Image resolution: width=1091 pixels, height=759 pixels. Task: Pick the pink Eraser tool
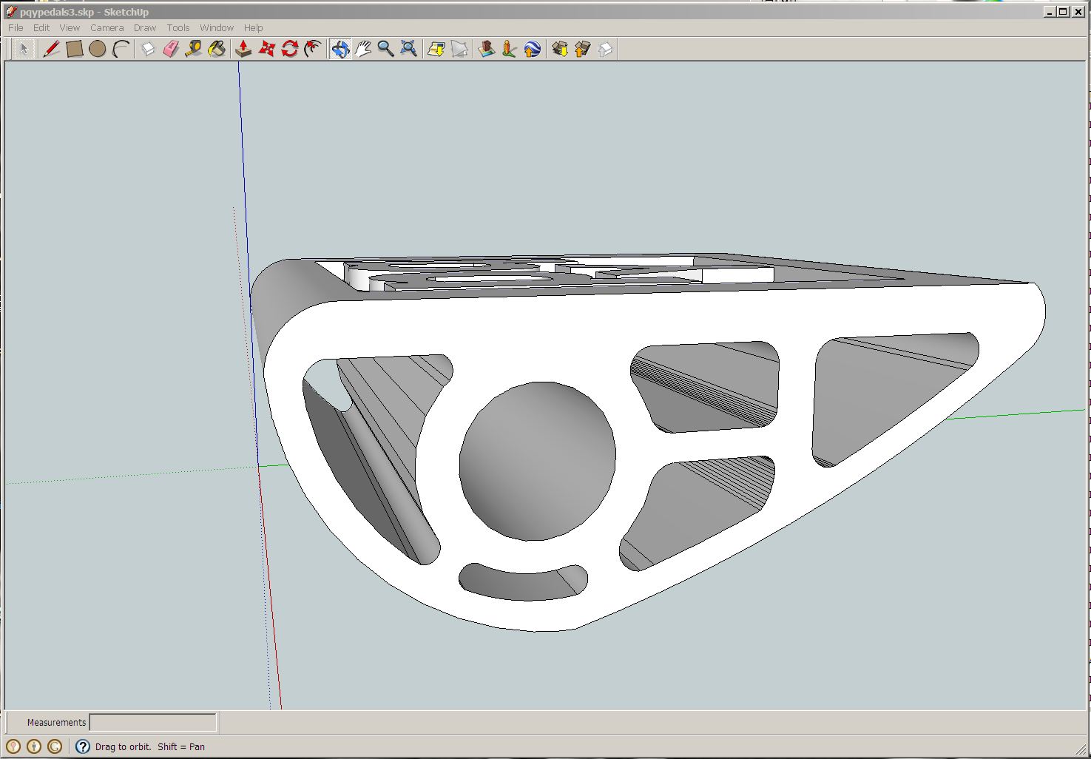point(171,49)
